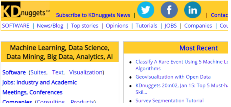Open the Twitter icon link
Image resolution: width=231 pixels, height=107 pixels.
pos(146,10)
